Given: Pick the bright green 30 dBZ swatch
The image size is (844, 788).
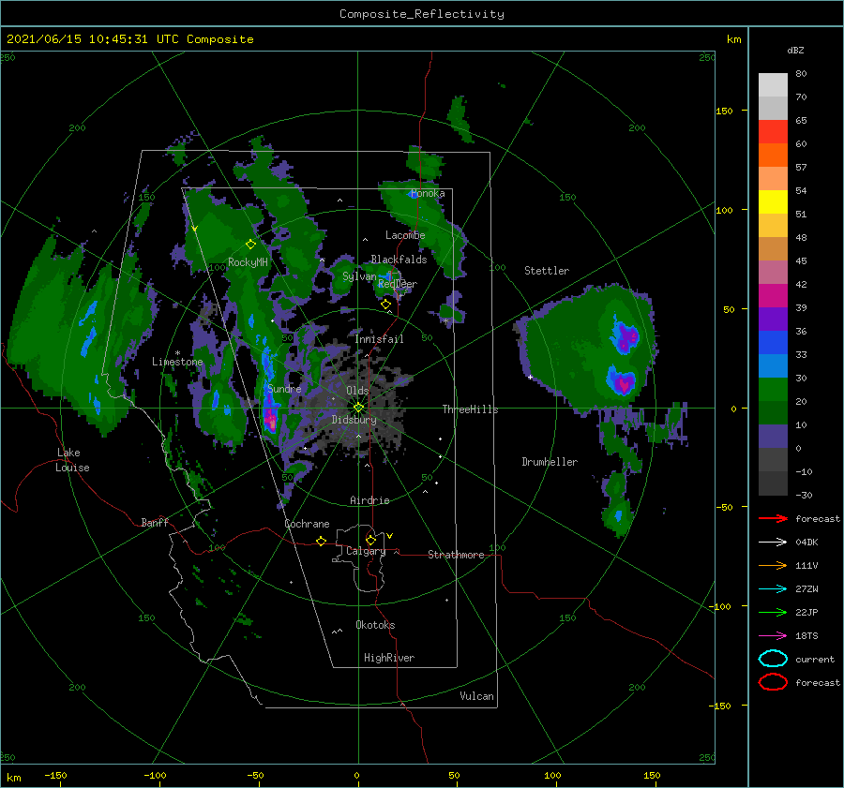Looking at the screenshot, I should click(x=773, y=390).
